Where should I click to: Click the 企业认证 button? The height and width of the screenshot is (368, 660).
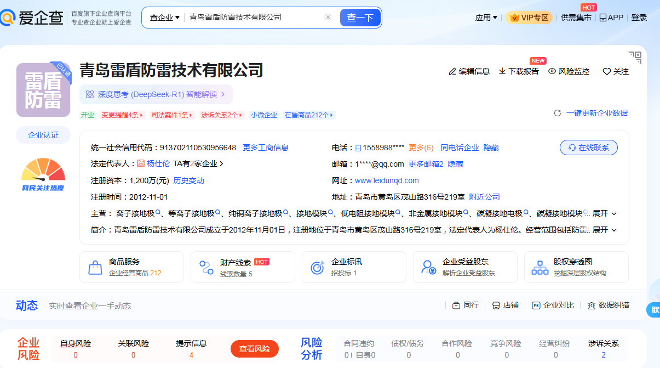pos(43,135)
